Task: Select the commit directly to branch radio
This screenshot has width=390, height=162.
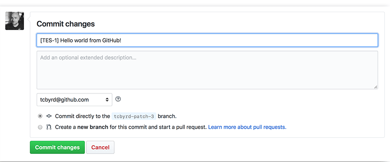Action: click(x=40, y=116)
